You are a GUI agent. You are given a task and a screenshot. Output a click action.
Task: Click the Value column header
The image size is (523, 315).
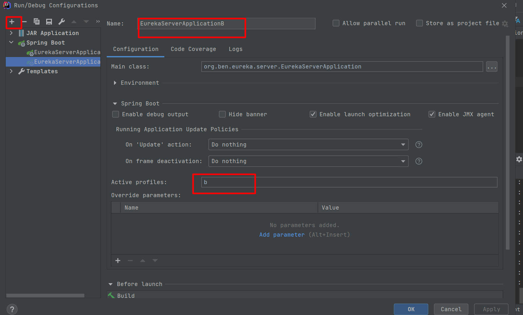coord(408,208)
